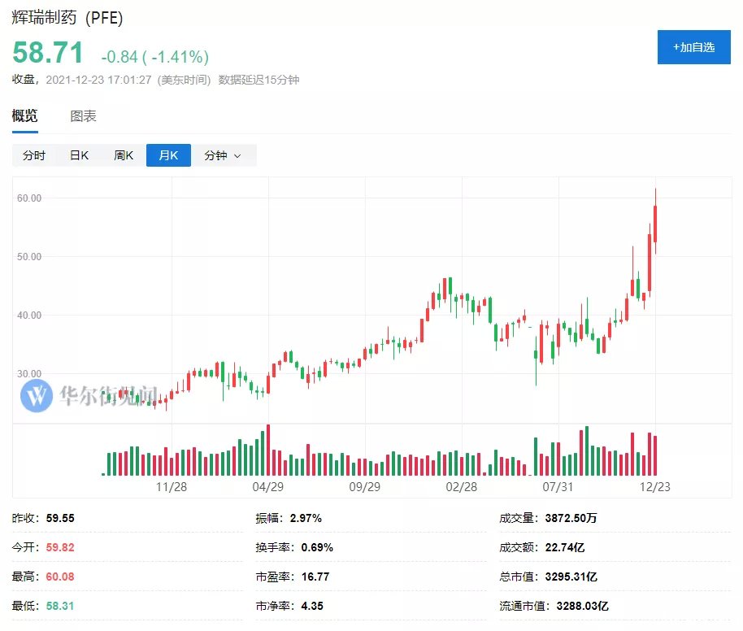Image resolution: width=743 pixels, height=631 pixels.
Task: Switch chart to 周K weekly candles
Action: coord(124,155)
